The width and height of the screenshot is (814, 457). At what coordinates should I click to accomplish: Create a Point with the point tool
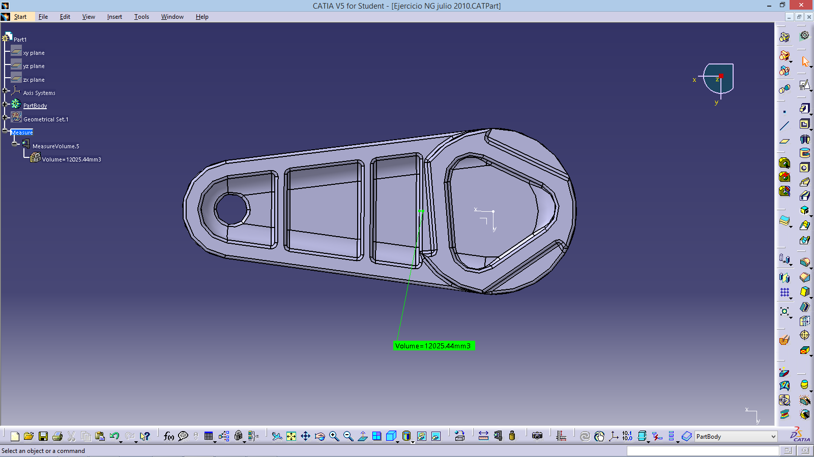[784, 112]
